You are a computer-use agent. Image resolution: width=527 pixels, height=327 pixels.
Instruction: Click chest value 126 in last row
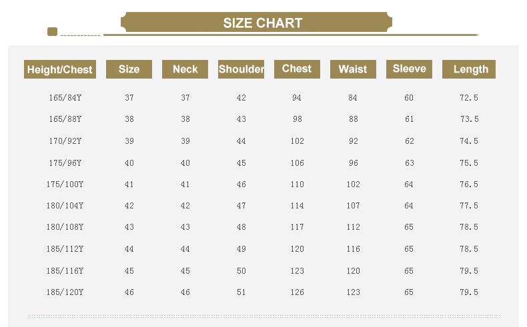point(297,292)
